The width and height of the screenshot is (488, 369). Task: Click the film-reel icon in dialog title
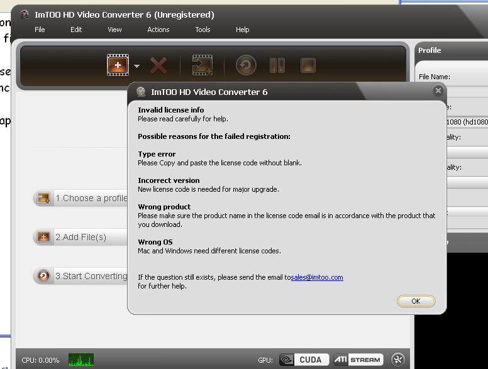coord(141,92)
